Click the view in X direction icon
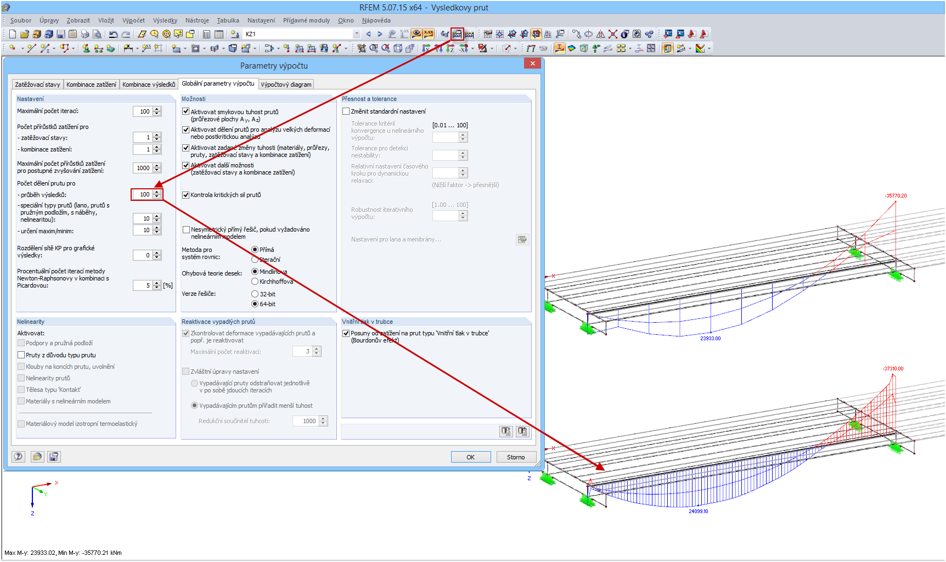Viewport: 946px width, 562px height. click(426, 48)
